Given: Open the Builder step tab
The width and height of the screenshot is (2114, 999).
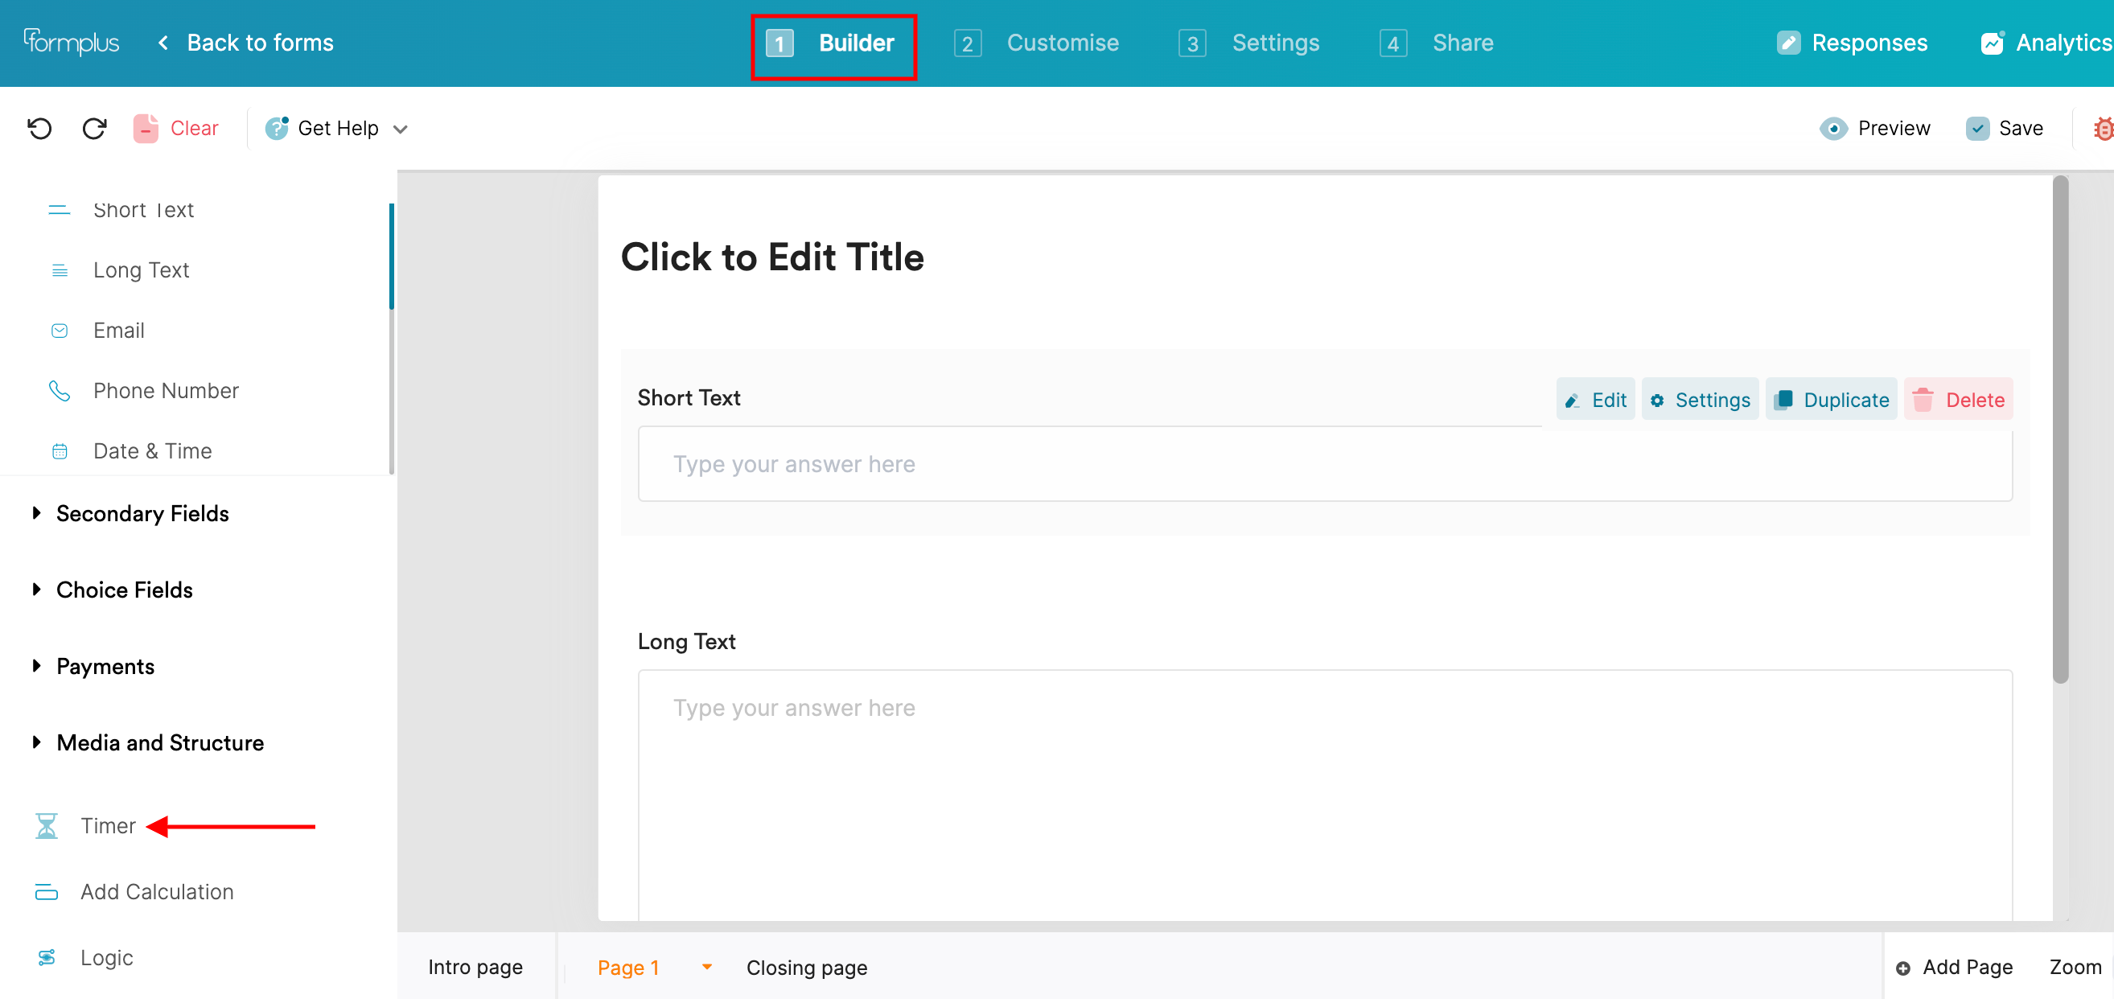Looking at the screenshot, I should pos(830,43).
